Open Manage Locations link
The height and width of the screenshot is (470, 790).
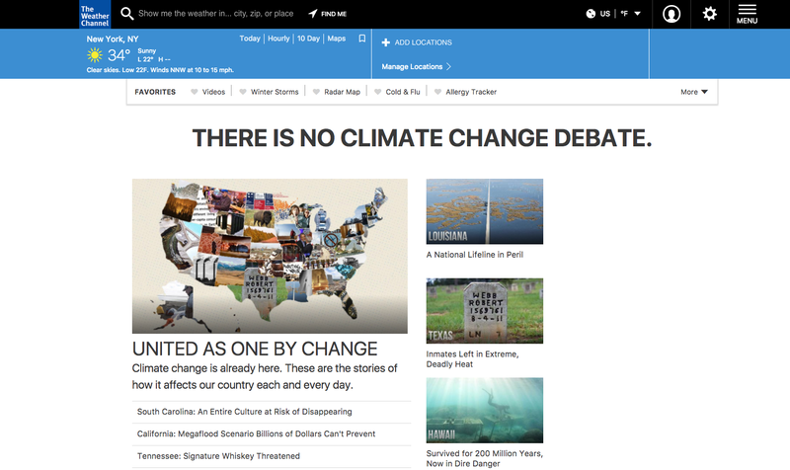click(x=412, y=66)
